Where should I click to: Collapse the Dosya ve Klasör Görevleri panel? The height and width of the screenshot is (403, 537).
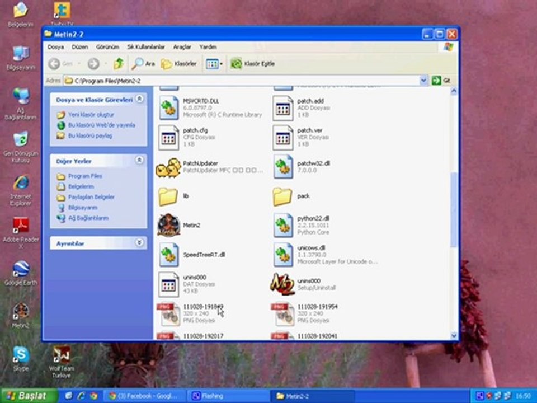pyautogui.click(x=139, y=99)
